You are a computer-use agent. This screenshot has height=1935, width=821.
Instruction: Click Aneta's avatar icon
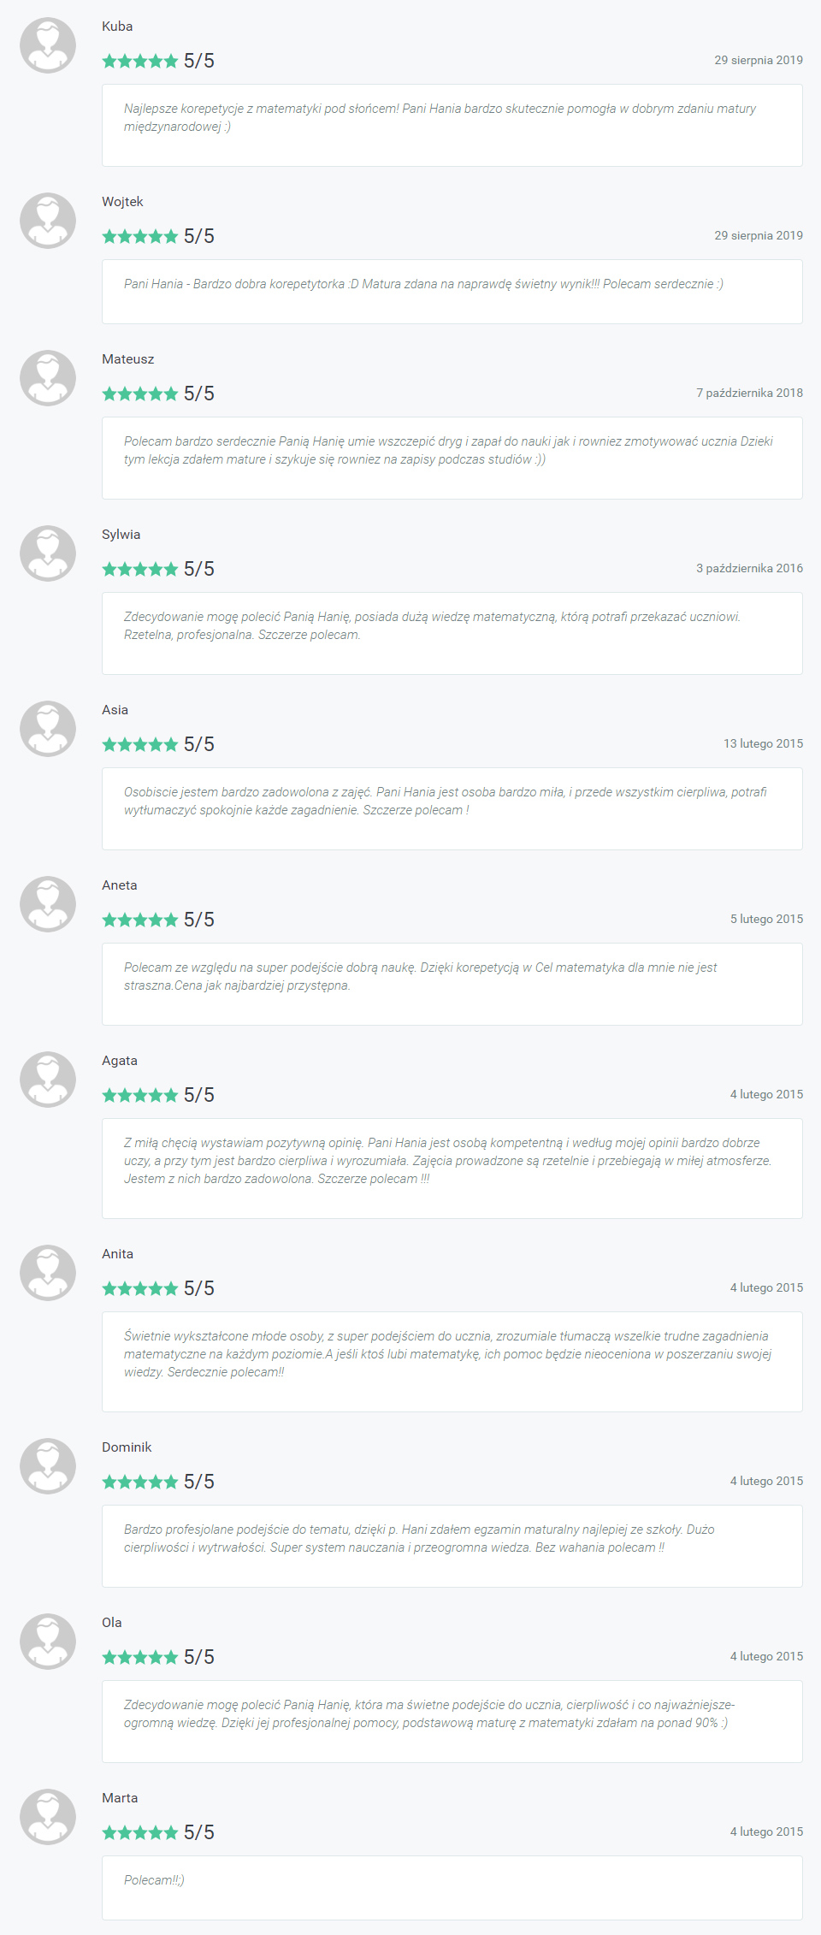pyautogui.click(x=48, y=904)
